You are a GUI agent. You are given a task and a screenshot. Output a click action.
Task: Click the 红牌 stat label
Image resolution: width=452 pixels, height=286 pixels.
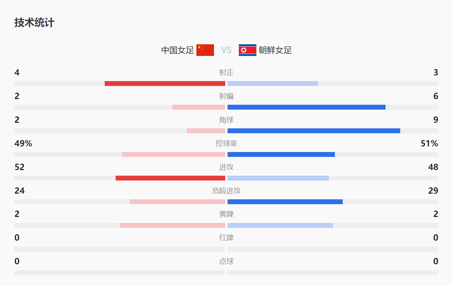pos(226,238)
